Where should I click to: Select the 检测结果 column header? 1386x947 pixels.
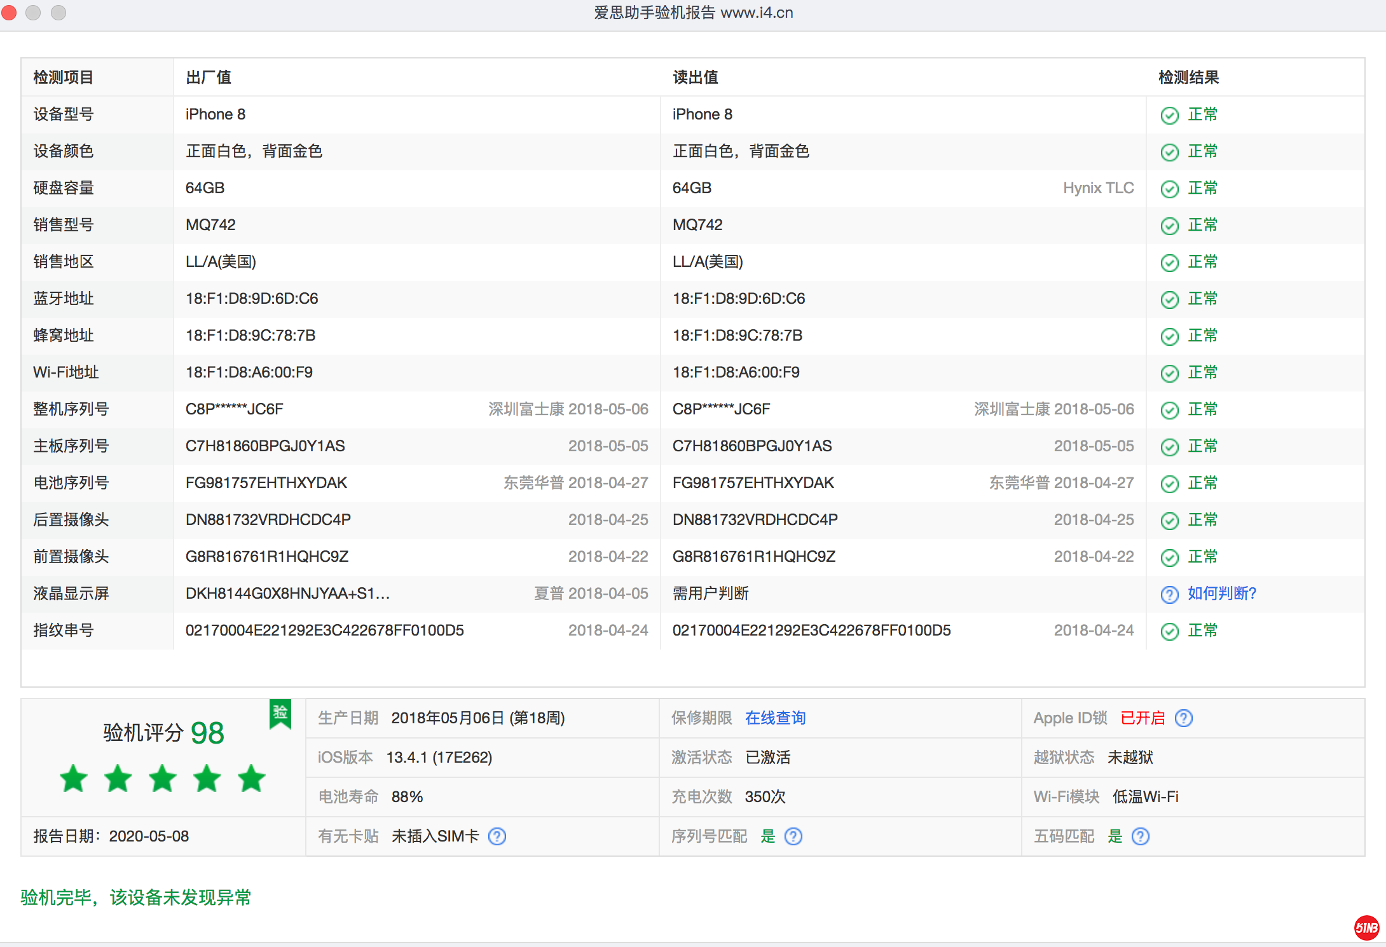pos(1190,77)
